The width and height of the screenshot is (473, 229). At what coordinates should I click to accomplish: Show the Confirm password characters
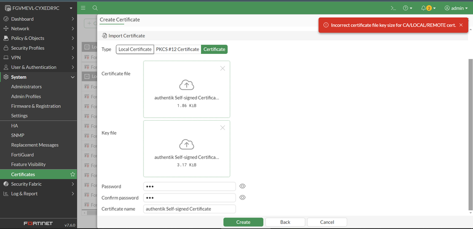point(243,197)
